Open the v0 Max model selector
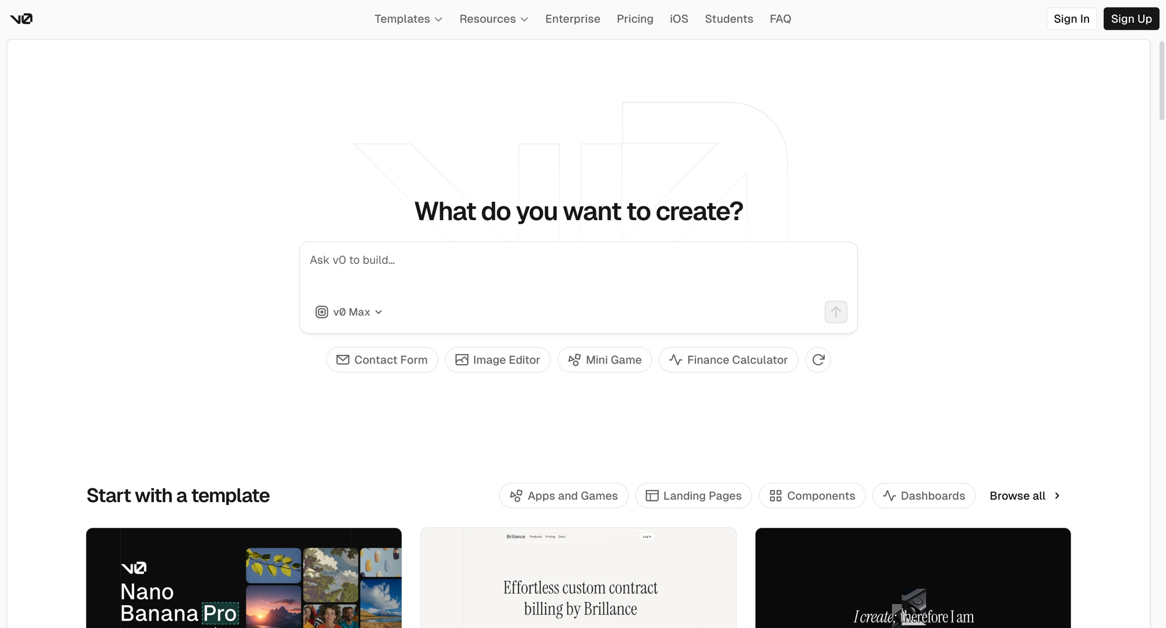The height and width of the screenshot is (628, 1166). coord(349,312)
